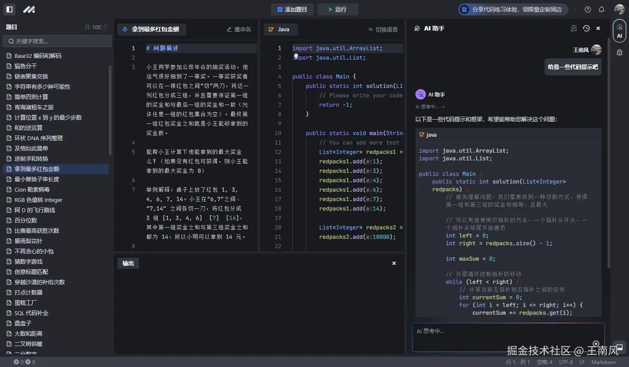Open the notification bell icon

[x=602, y=9]
